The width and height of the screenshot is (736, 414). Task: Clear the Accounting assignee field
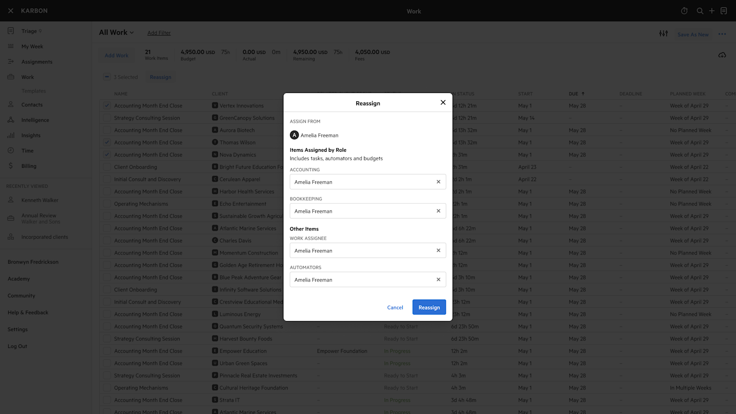pos(438,182)
